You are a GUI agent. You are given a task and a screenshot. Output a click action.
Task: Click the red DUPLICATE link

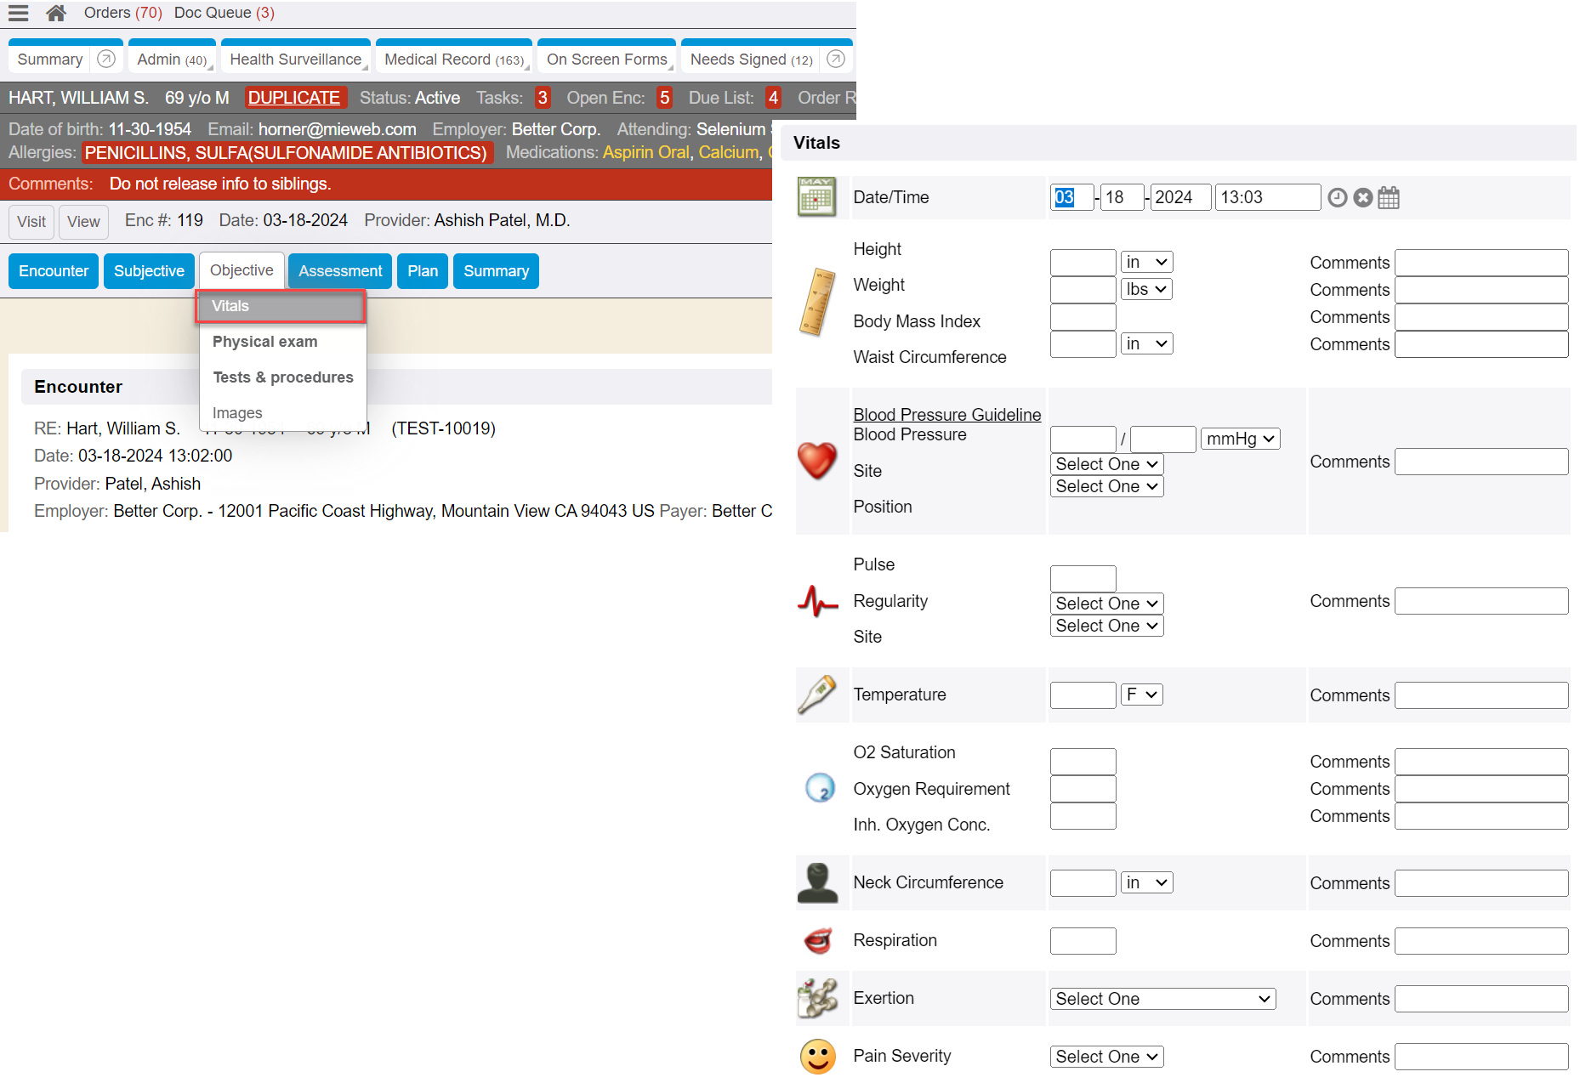(294, 98)
